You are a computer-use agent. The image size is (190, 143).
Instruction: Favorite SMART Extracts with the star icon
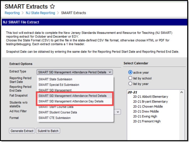pos(52,6)
